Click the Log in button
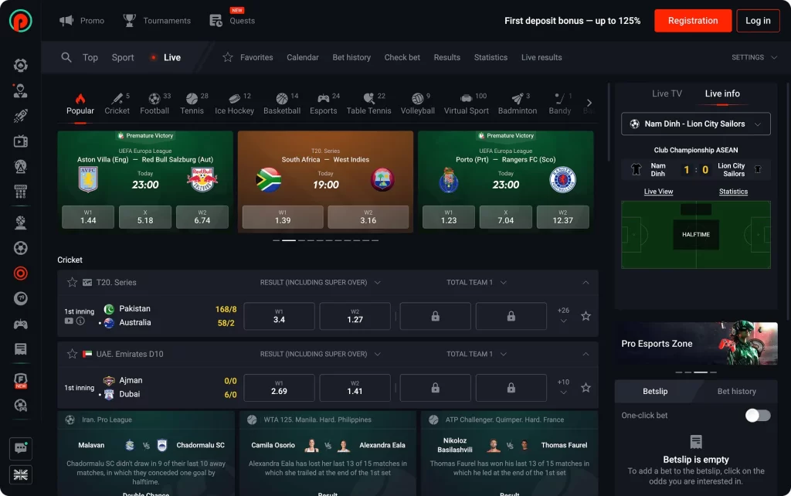The image size is (791, 496). coord(758,21)
